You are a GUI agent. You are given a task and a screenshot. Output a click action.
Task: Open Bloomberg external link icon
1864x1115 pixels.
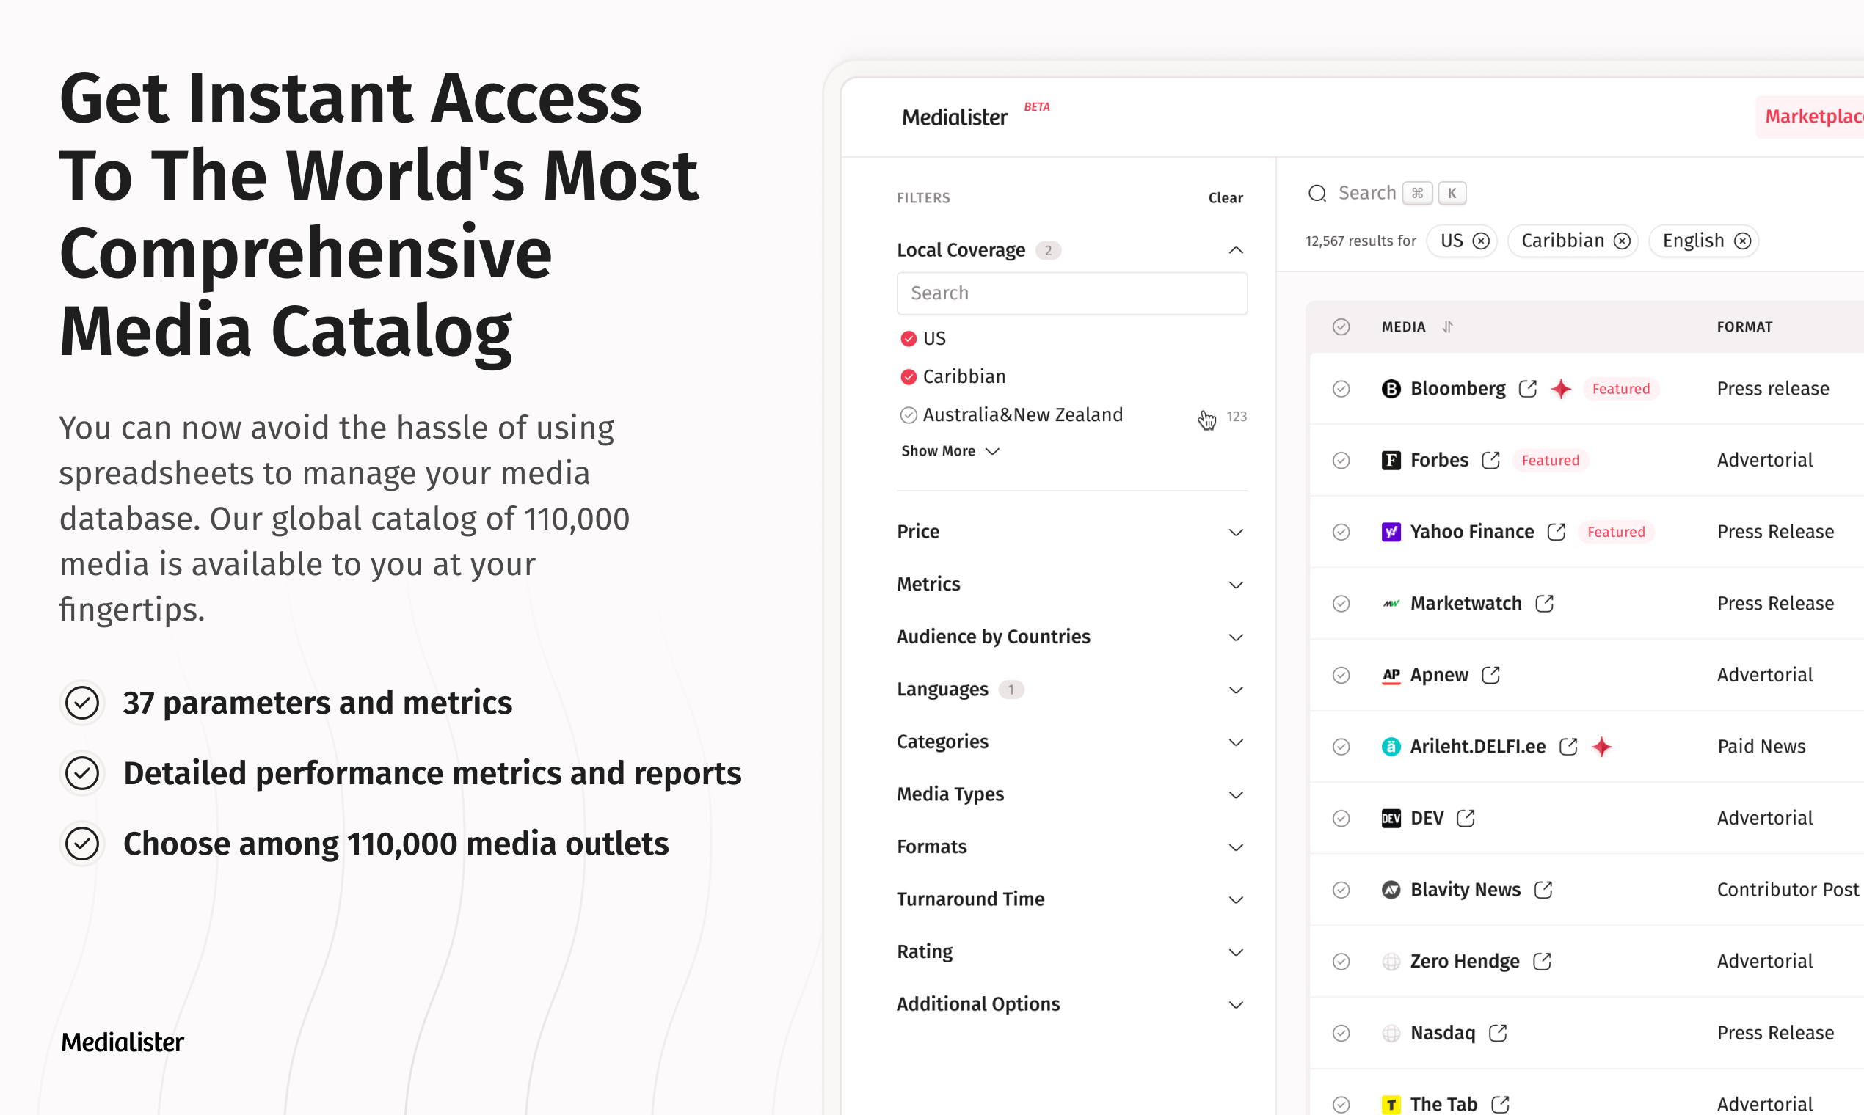(1527, 389)
